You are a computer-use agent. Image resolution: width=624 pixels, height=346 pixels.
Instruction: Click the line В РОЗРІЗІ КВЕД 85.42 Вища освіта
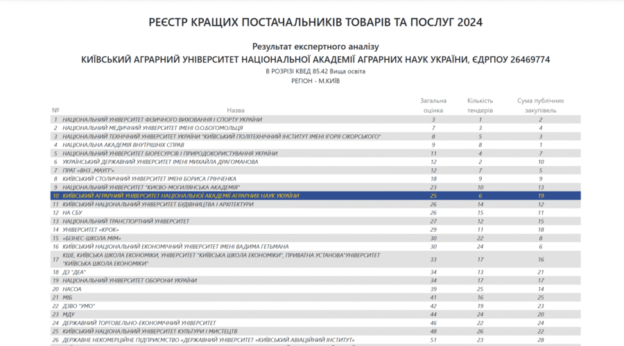click(x=315, y=71)
